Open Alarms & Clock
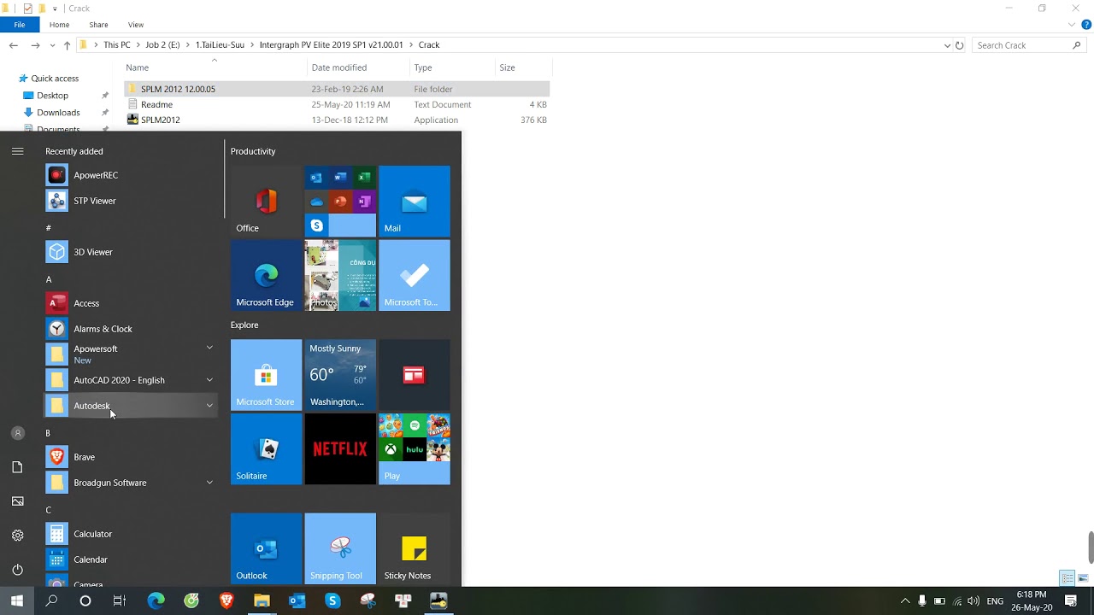The width and height of the screenshot is (1094, 615). tap(132, 329)
